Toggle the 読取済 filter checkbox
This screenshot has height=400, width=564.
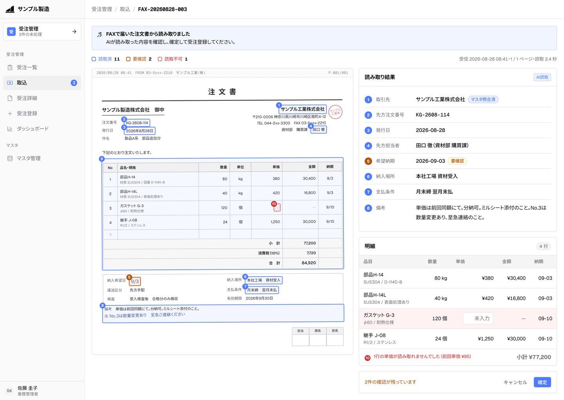pos(94,59)
